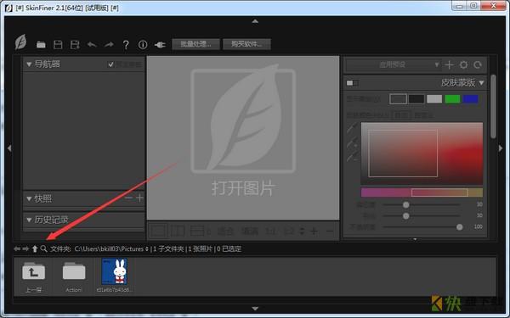
Task: Click the plug-in connector icon
Action: pos(160,45)
